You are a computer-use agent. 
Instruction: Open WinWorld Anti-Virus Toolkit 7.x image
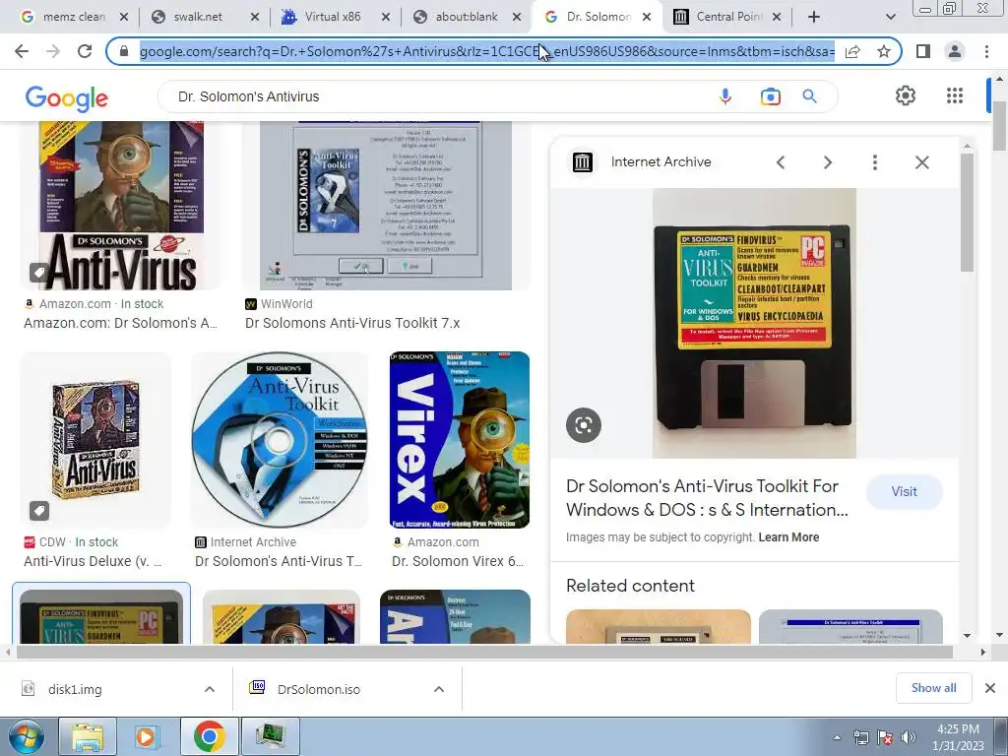(x=386, y=206)
